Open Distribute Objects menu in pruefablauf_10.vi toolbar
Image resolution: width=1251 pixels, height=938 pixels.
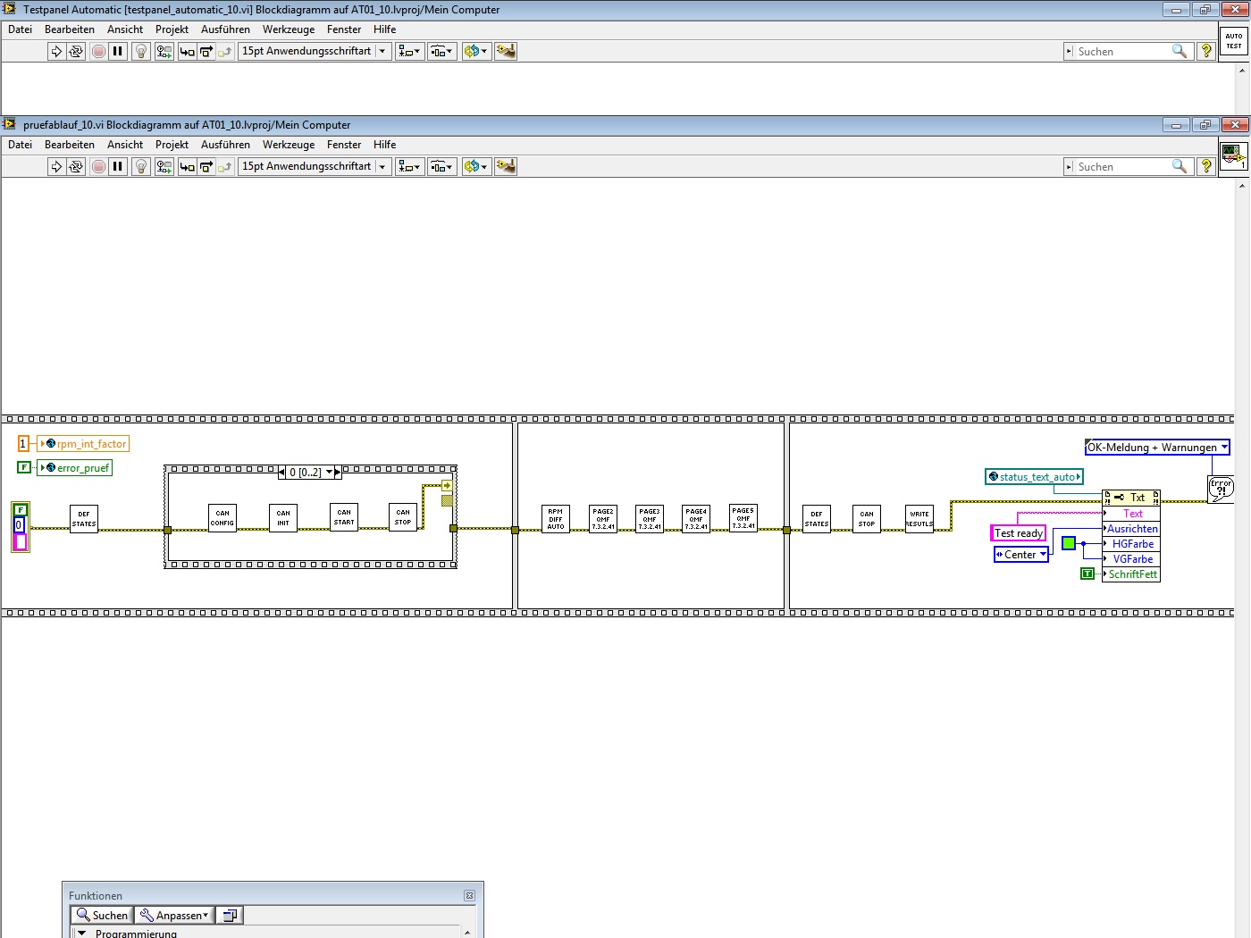pos(442,166)
